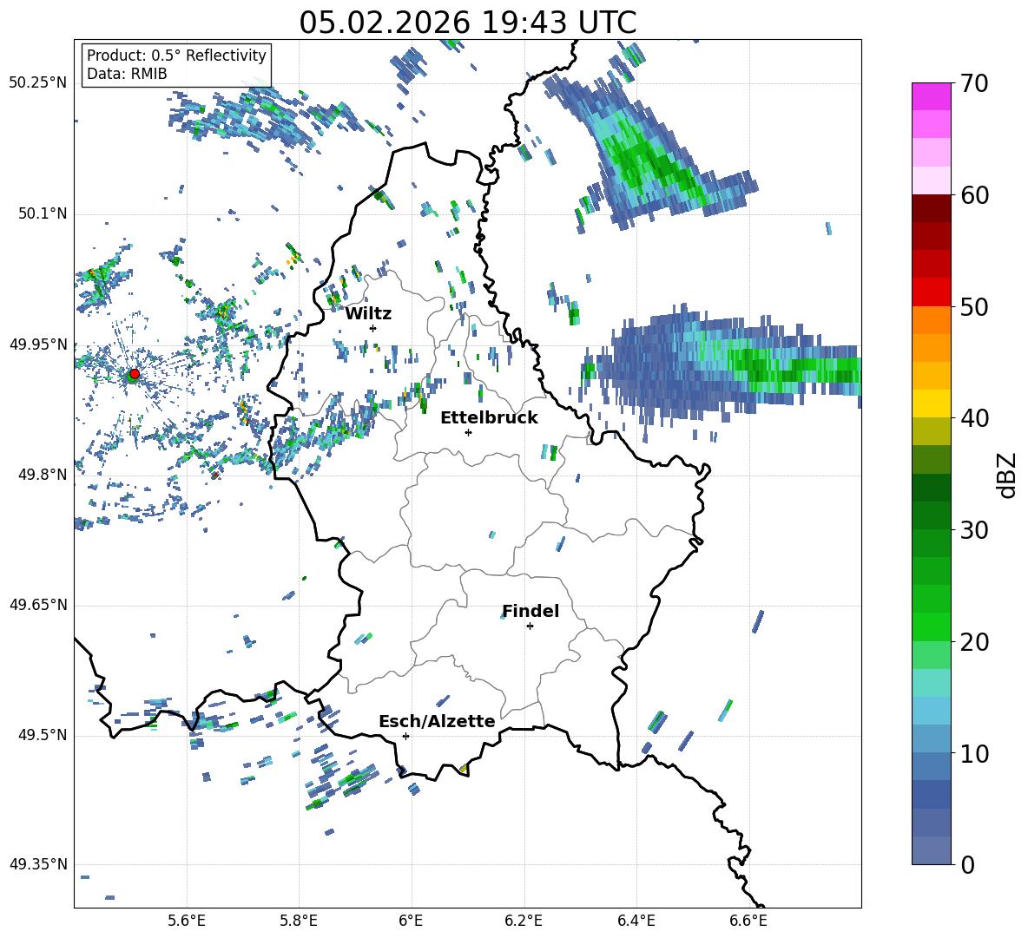Click the 6.4°E longitude label
The height and width of the screenshot is (938, 1028).
[636, 921]
